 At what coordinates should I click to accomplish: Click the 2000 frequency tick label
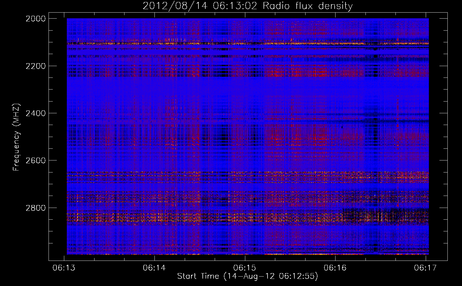(x=36, y=19)
